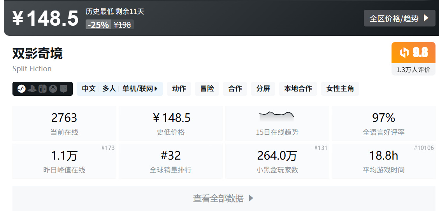Click the #10106 rank label
The width and height of the screenshot is (439, 211).
coord(424,148)
